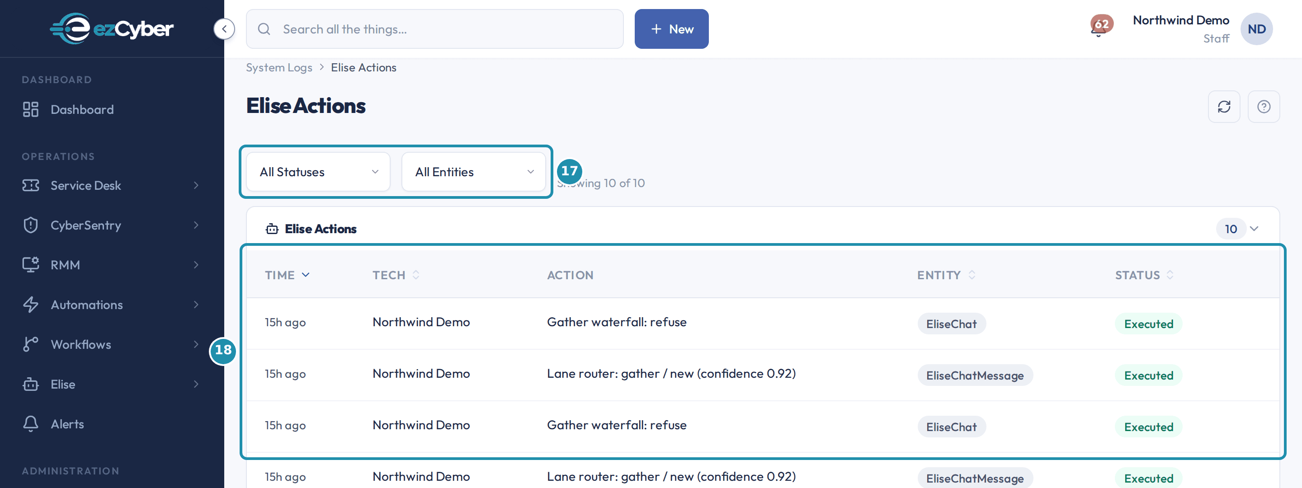Image resolution: width=1302 pixels, height=488 pixels.
Task: Click the Alerts bell icon in sidebar
Action: 30,424
